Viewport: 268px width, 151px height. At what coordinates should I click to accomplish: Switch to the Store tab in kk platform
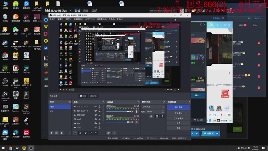(x=86, y=11)
